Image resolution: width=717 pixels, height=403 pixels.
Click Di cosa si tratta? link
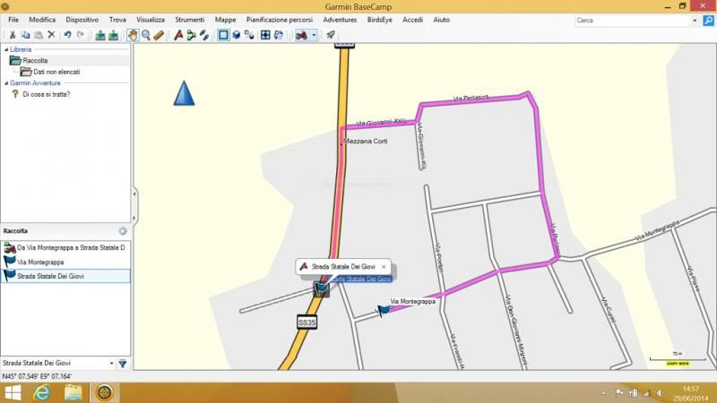point(47,94)
